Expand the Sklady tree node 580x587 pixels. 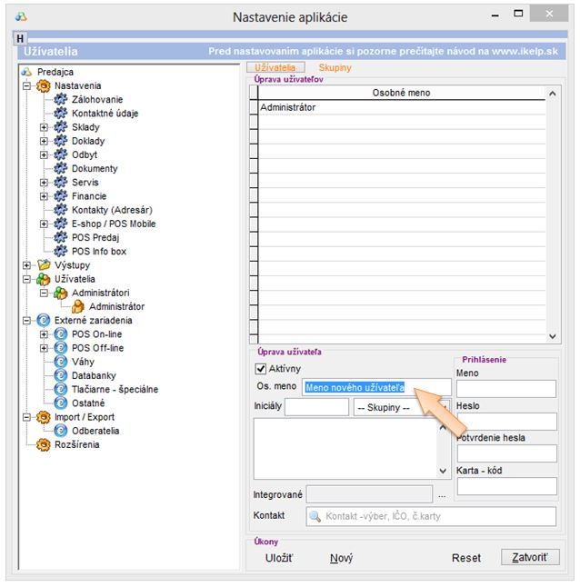point(44,127)
